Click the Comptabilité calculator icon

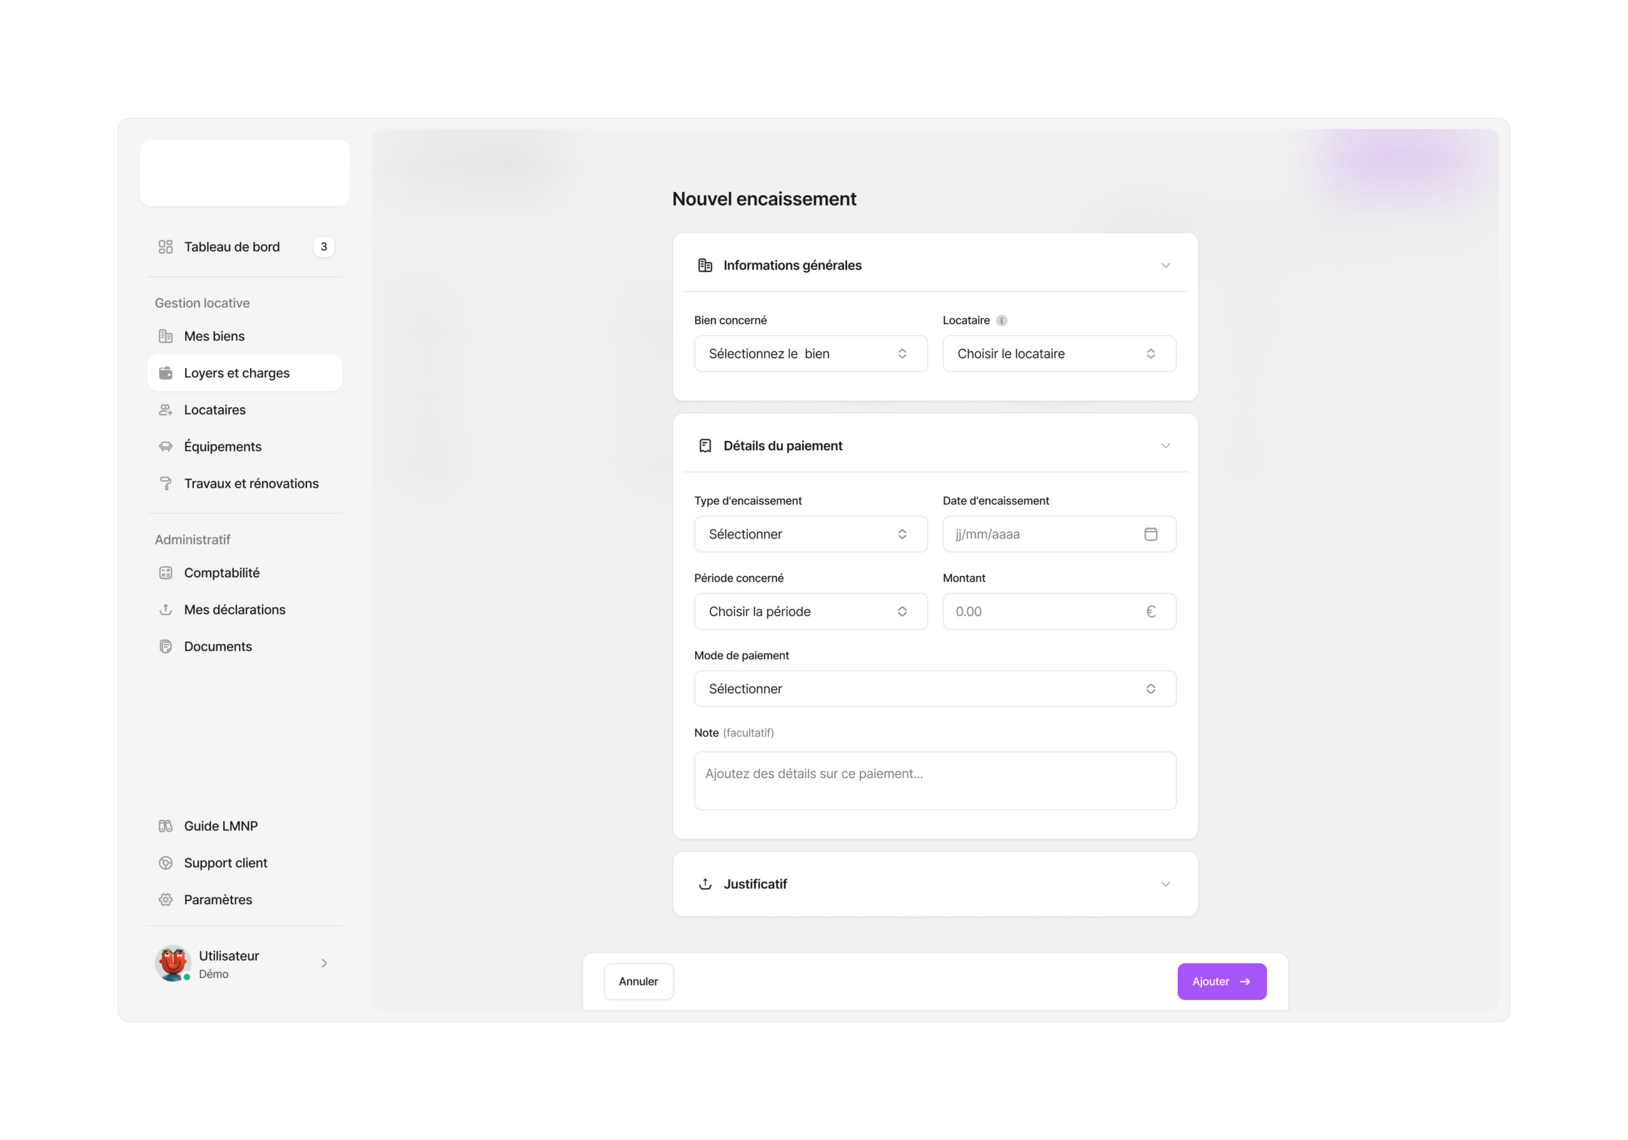pos(165,573)
